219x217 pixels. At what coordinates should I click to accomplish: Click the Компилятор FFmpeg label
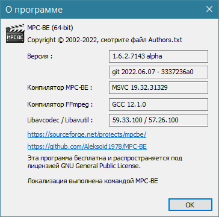(x=60, y=104)
